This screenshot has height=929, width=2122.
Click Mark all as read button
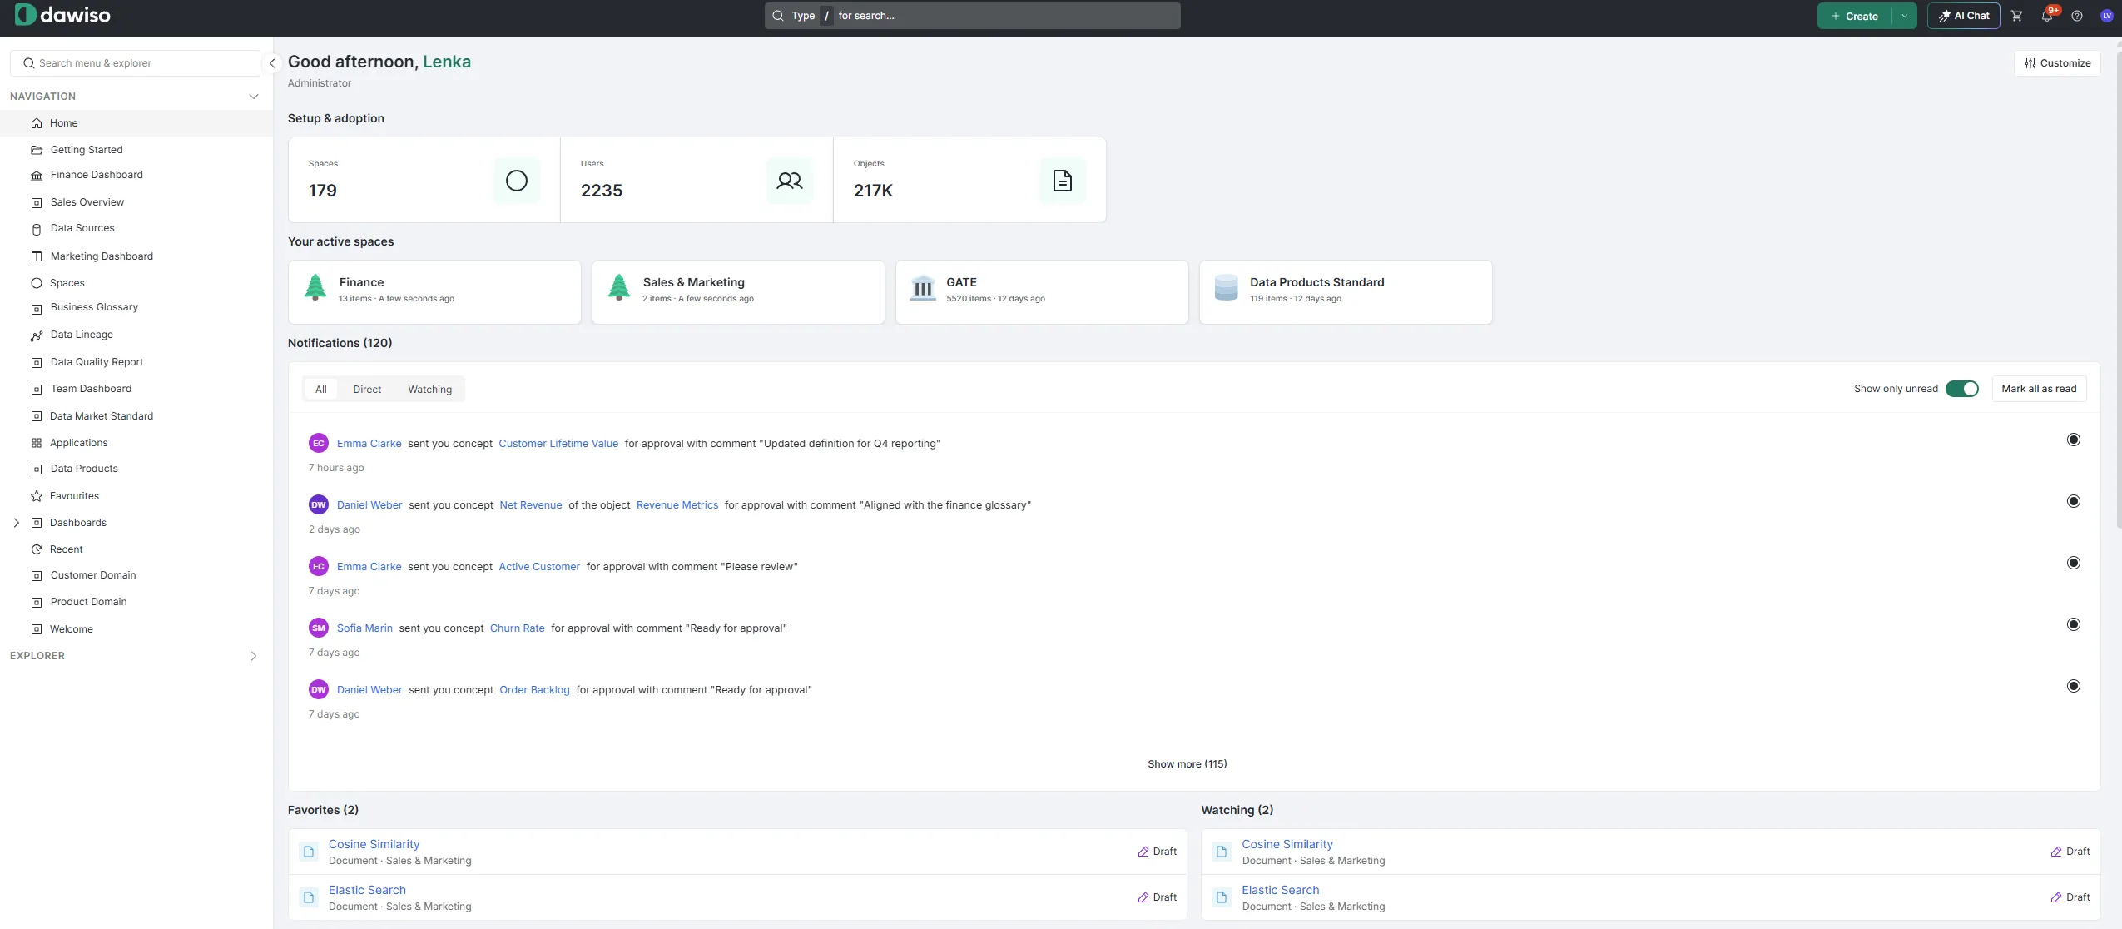coord(2039,389)
